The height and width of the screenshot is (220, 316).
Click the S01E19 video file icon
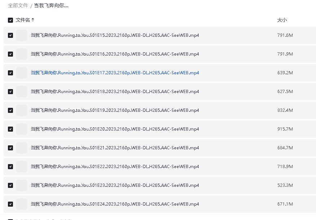22,110
